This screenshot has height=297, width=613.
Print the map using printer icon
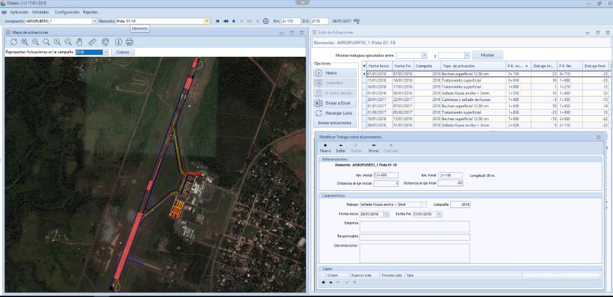pyautogui.click(x=130, y=42)
